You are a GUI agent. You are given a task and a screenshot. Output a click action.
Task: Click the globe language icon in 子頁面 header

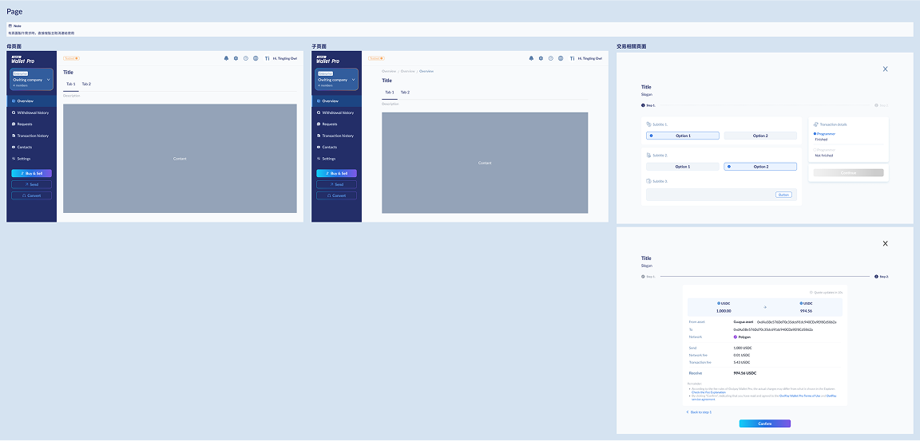[561, 58]
